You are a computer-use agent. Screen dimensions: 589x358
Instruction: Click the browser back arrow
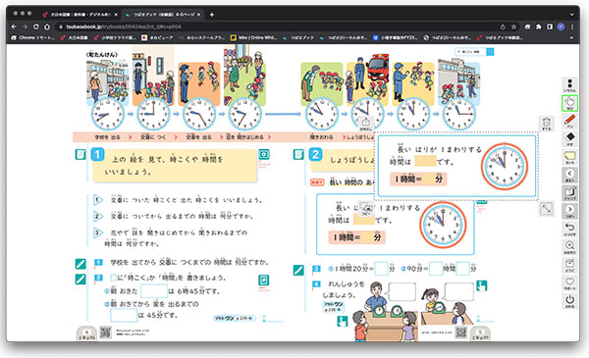click(14, 26)
